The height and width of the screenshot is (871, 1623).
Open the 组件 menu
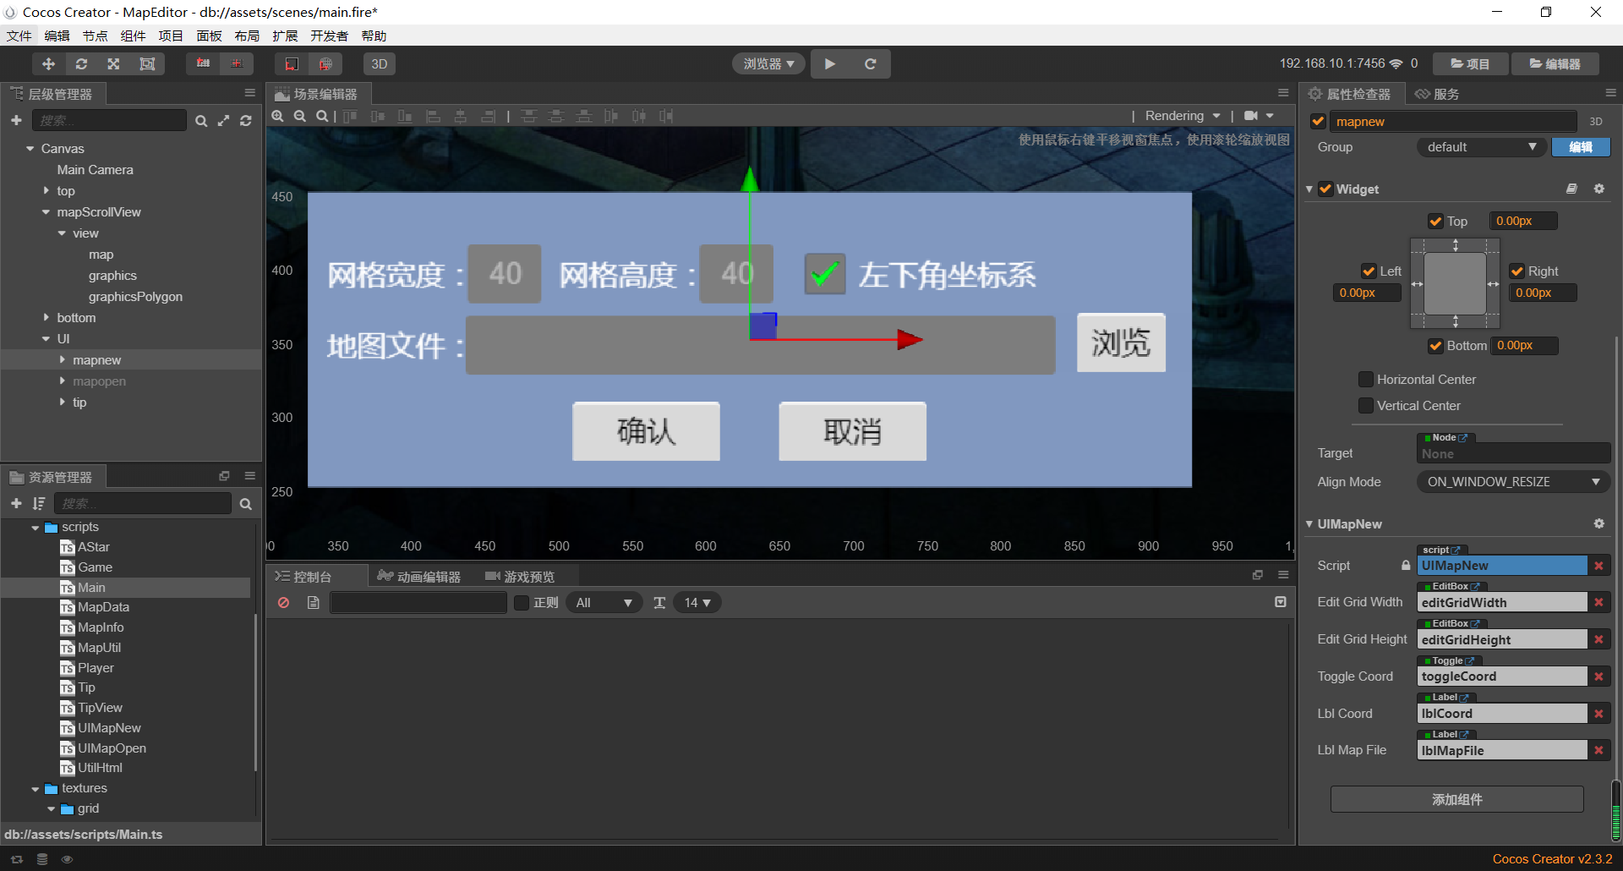coord(133,36)
